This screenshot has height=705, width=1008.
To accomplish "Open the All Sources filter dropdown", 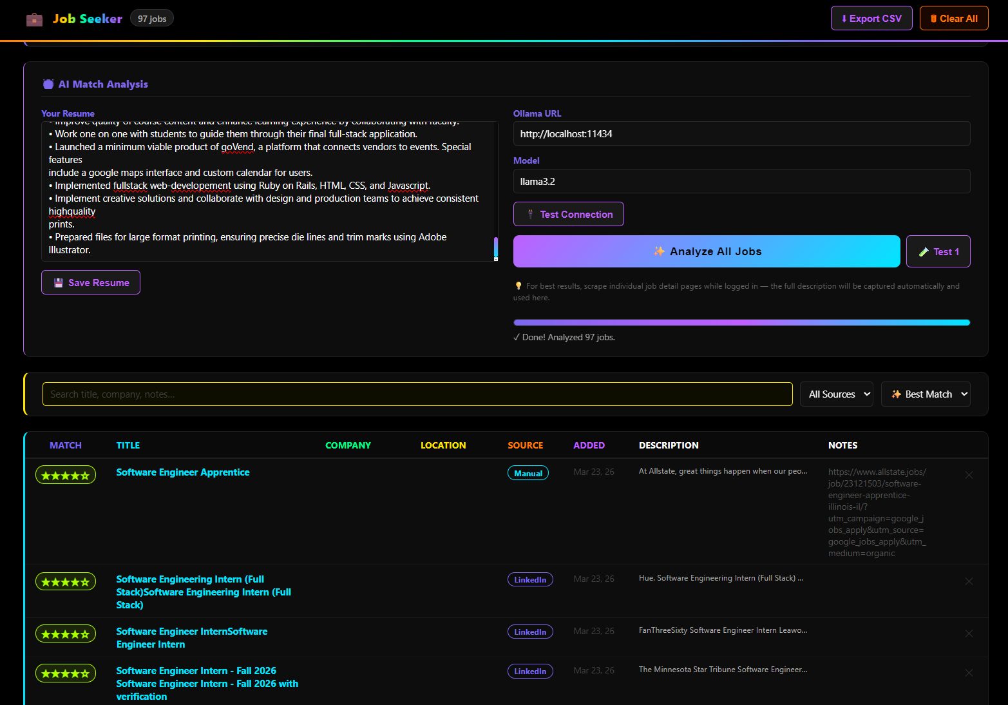I will coord(836,394).
